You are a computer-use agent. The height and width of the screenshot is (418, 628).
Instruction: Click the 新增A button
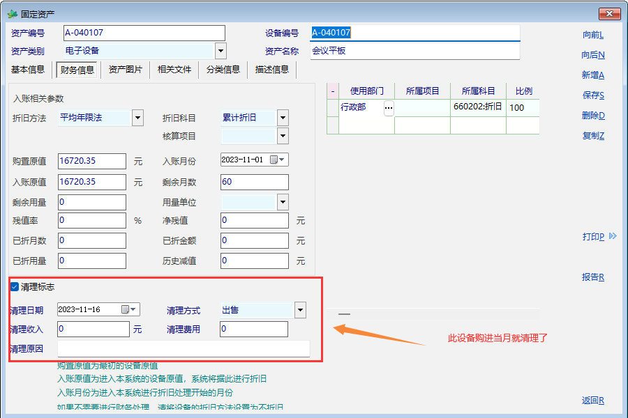592,75
